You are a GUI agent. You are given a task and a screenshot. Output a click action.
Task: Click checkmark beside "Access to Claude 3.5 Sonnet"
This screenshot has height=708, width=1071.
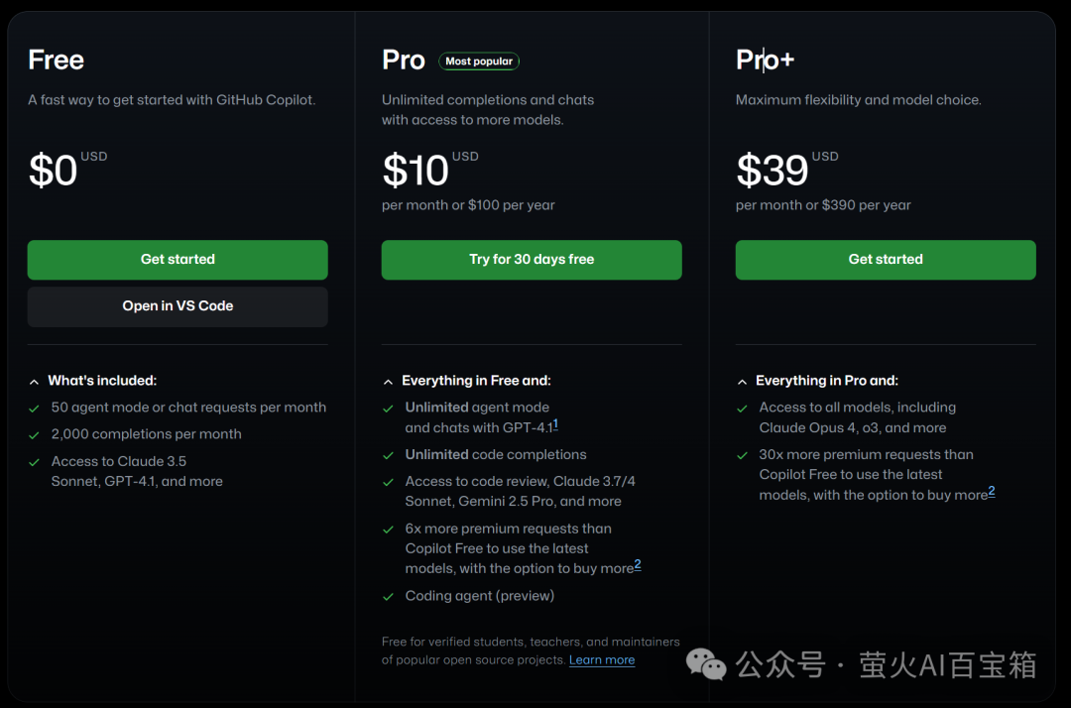click(x=35, y=462)
